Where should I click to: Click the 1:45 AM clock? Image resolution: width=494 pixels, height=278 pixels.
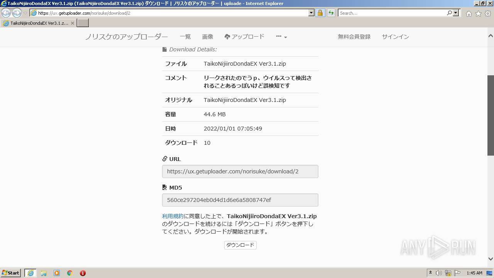pos(474,273)
